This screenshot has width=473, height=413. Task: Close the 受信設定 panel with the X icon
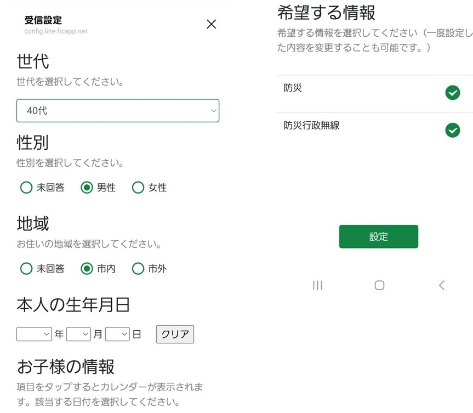click(x=211, y=24)
